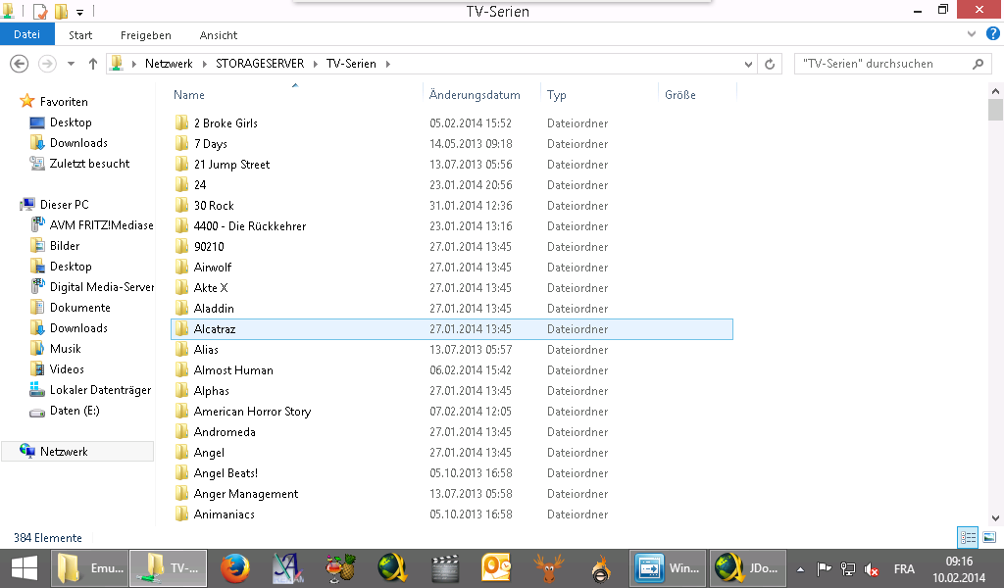Switch to the Win... taskbar window
This screenshot has height=588, width=1004.
point(668,568)
